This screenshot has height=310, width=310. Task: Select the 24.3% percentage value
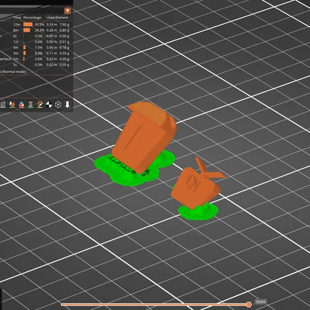40,30
